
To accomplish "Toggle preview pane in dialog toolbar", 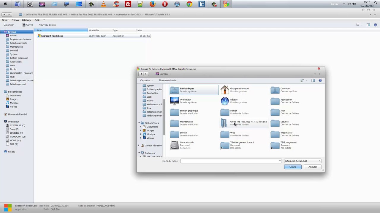I will [x=313, y=80].
